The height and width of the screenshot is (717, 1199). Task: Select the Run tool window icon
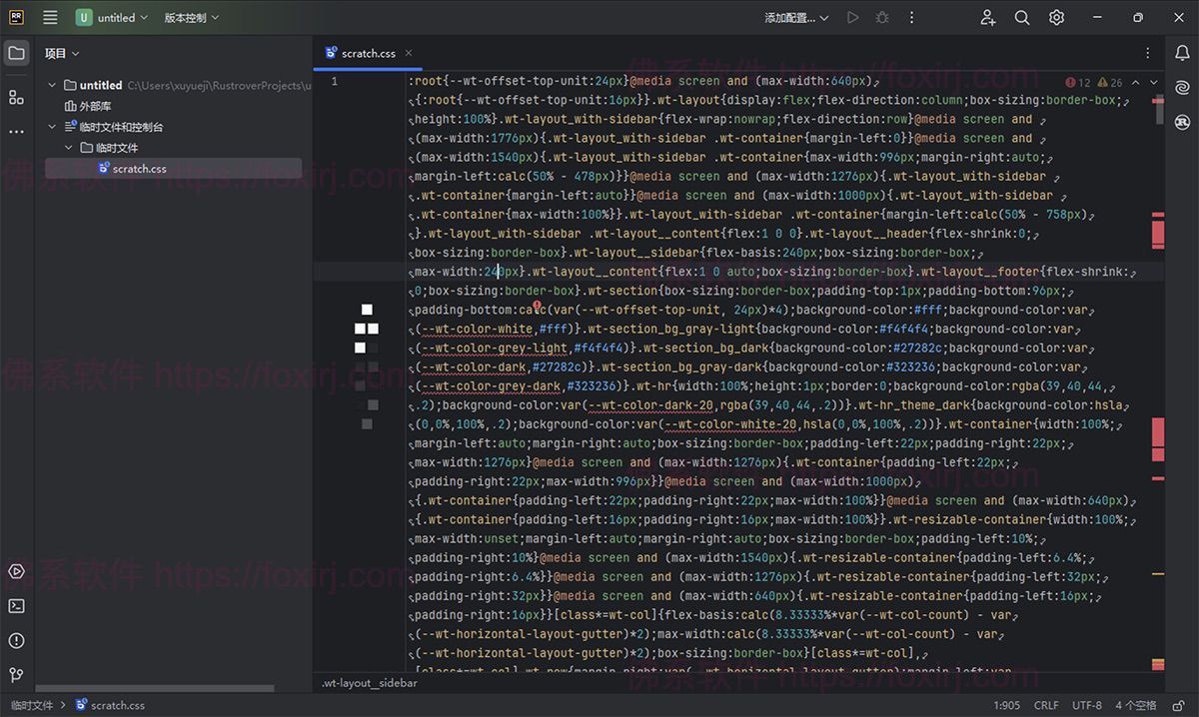point(15,571)
